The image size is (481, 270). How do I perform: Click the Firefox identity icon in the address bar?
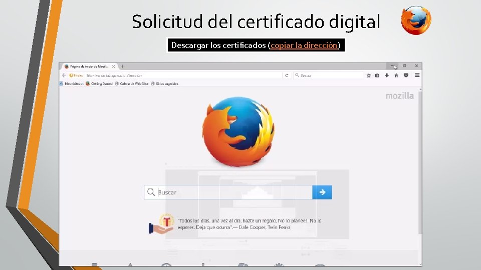[76, 75]
